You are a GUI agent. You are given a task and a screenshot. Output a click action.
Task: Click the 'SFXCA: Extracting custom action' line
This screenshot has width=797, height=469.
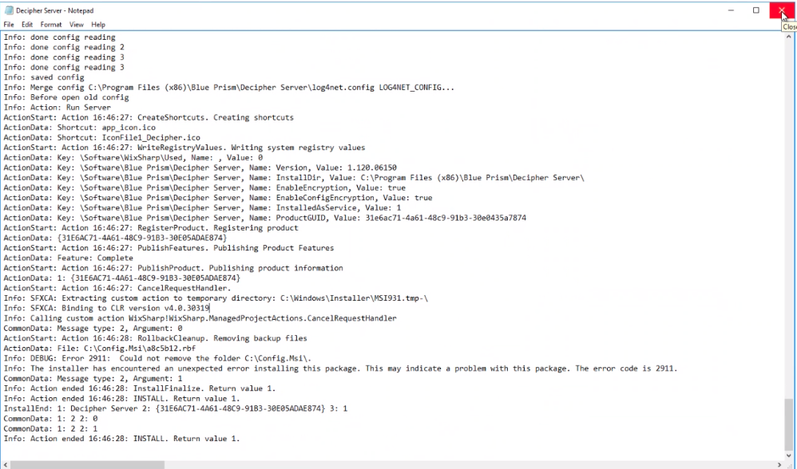(216, 298)
